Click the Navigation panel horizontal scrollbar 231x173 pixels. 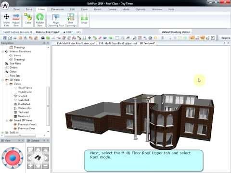[20, 136]
